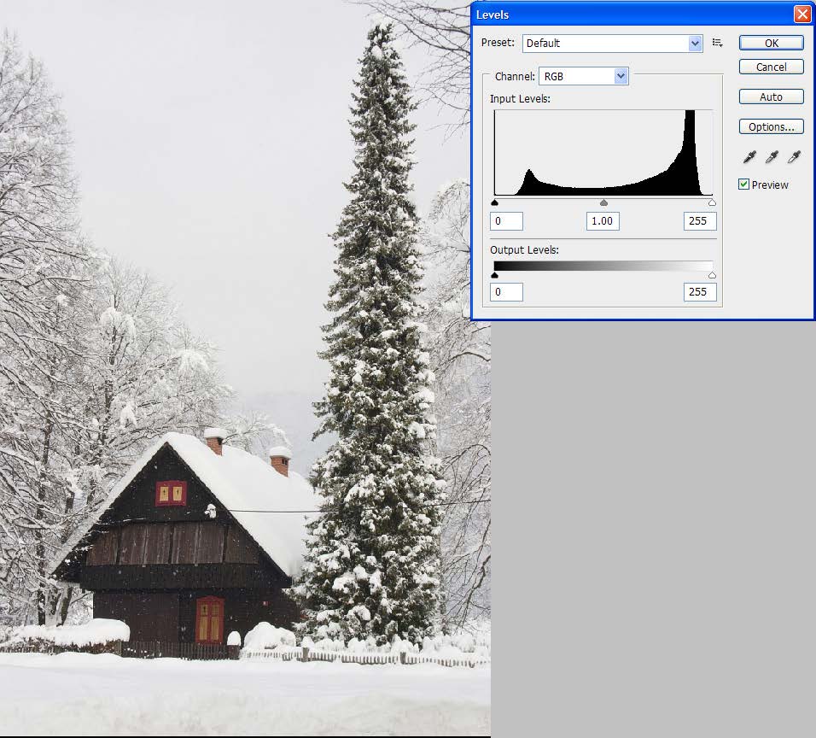Click the output levels white slider handle
The height and width of the screenshot is (738, 816).
click(x=712, y=275)
